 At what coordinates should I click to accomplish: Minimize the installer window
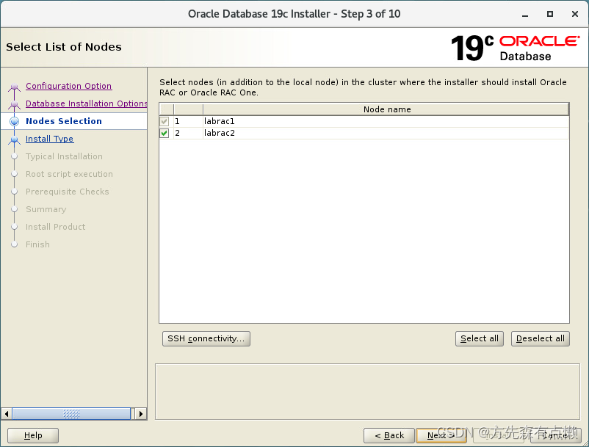[525, 14]
